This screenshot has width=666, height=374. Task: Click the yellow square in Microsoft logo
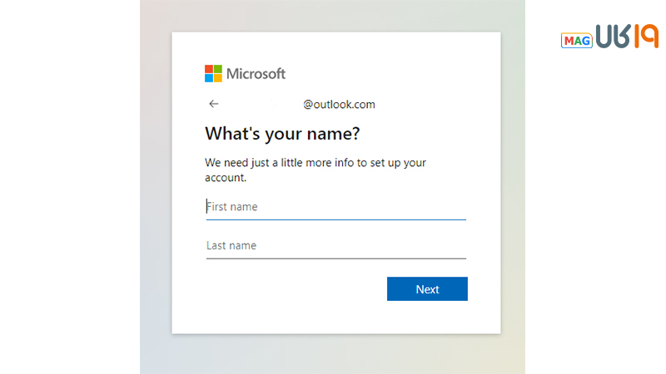point(218,78)
